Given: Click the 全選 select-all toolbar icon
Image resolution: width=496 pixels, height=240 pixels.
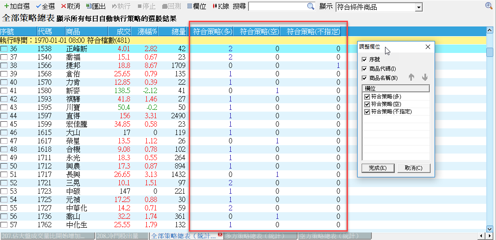Looking at the screenshot, I should point(38,7).
